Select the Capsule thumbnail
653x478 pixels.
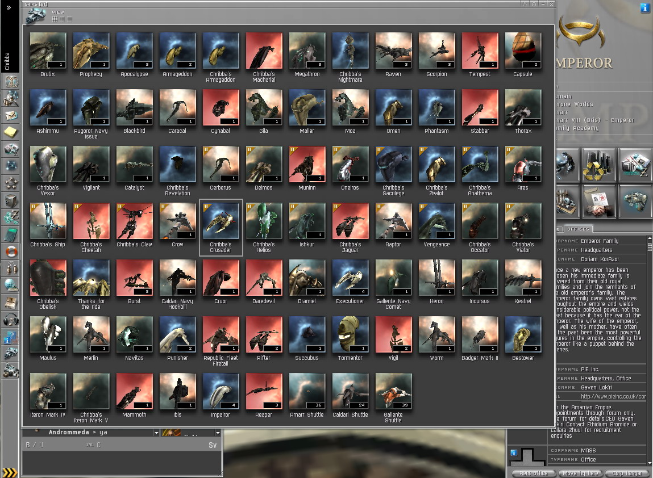point(523,51)
